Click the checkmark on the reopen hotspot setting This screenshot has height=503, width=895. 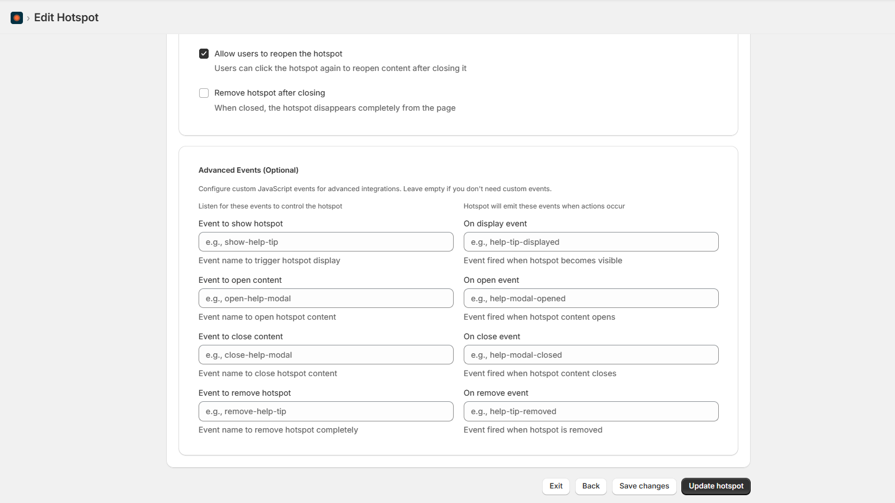pos(204,53)
